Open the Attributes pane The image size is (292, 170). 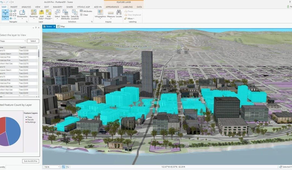point(86,11)
